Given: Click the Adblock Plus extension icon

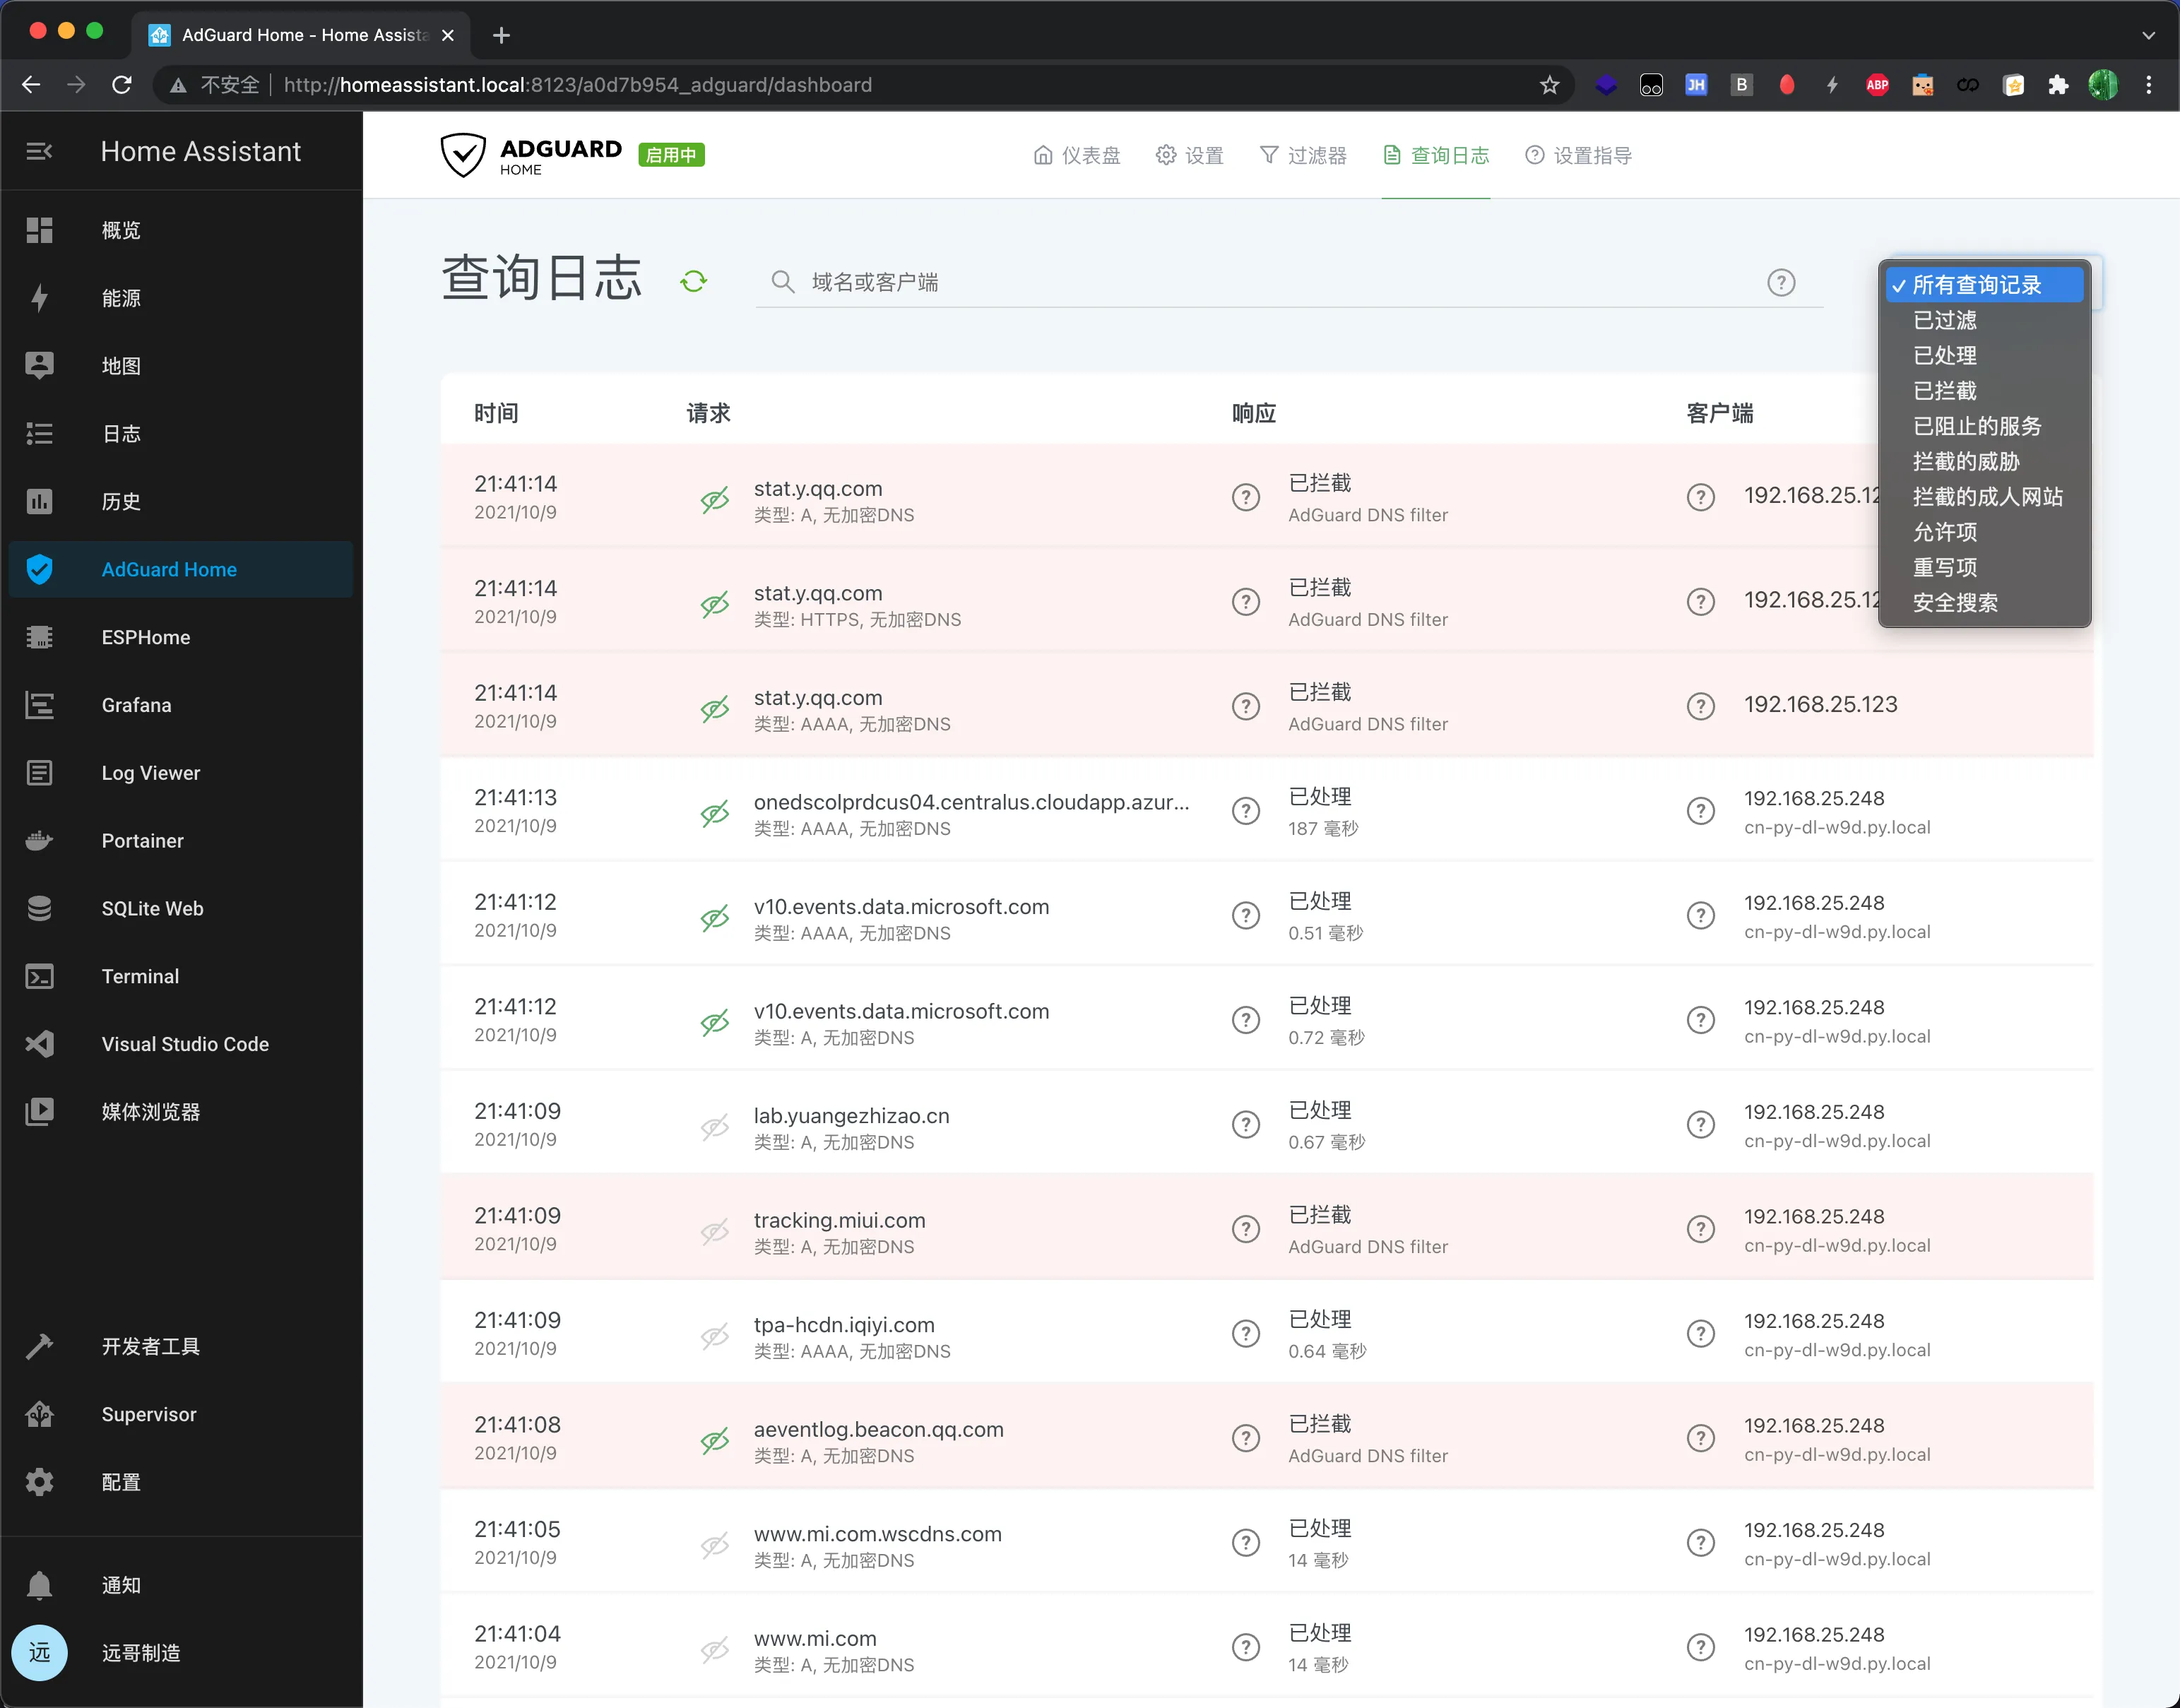Looking at the screenshot, I should click(x=1877, y=85).
